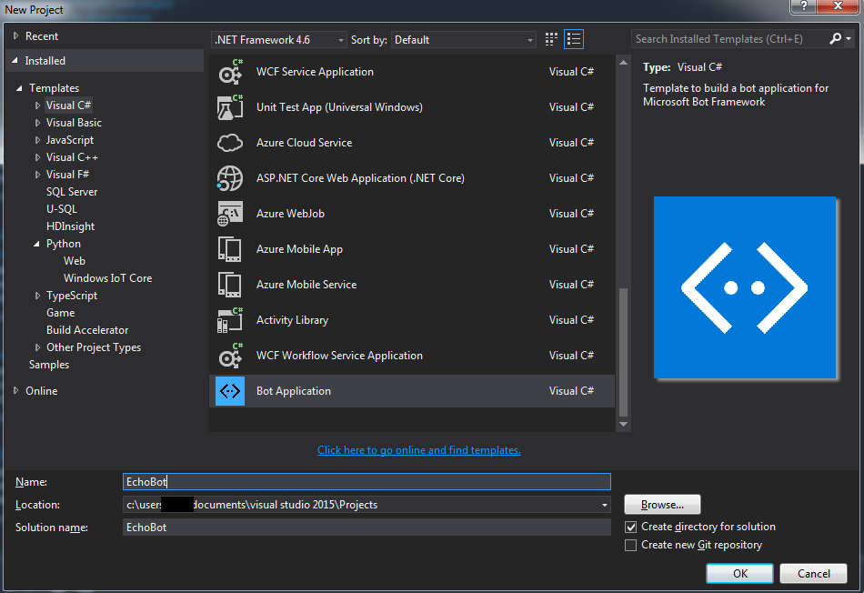The width and height of the screenshot is (864, 593).
Task: Enable Create new Git repository checkbox
Action: 631,545
